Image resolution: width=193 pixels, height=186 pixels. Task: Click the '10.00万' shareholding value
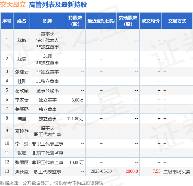[77, 162]
